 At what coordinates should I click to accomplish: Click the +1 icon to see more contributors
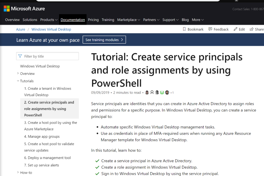172,92
